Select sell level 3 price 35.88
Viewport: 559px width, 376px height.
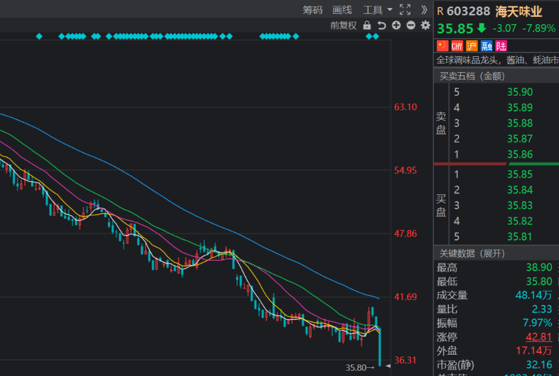coord(520,123)
